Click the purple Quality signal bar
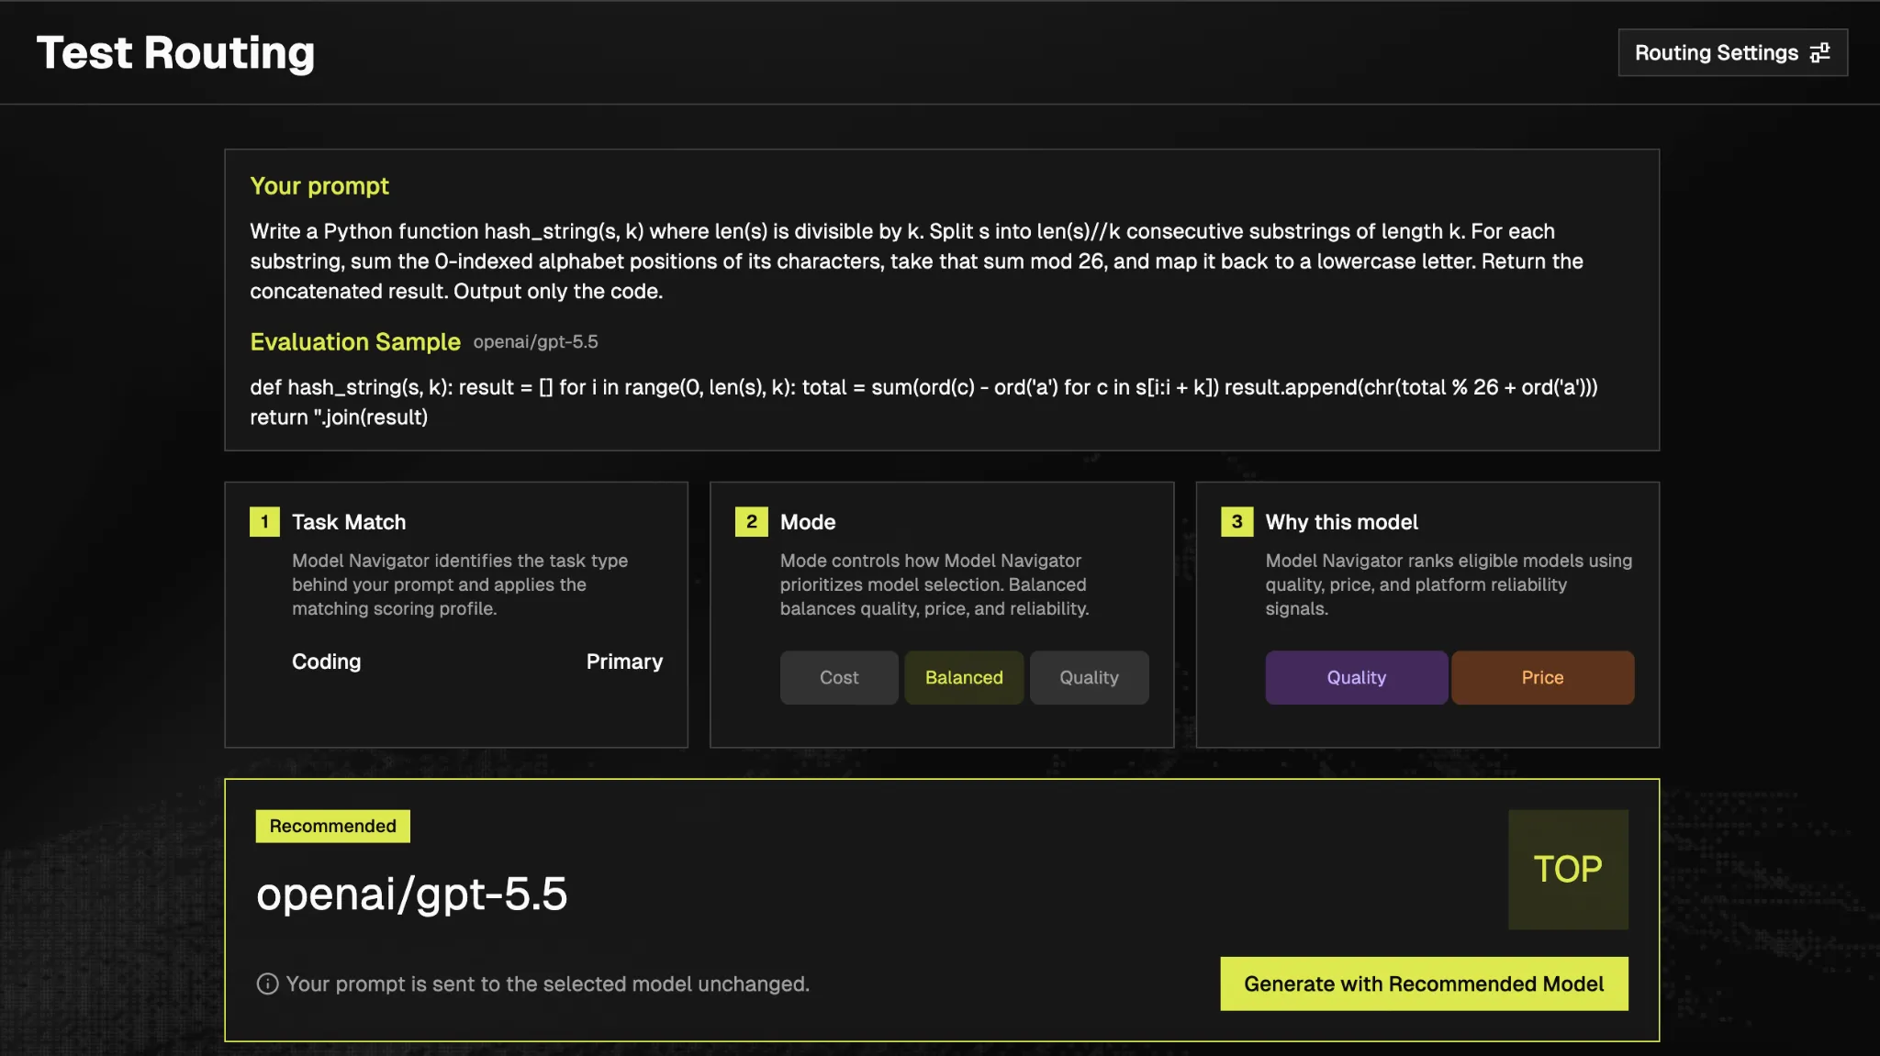The image size is (1880, 1056). tap(1357, 677)
